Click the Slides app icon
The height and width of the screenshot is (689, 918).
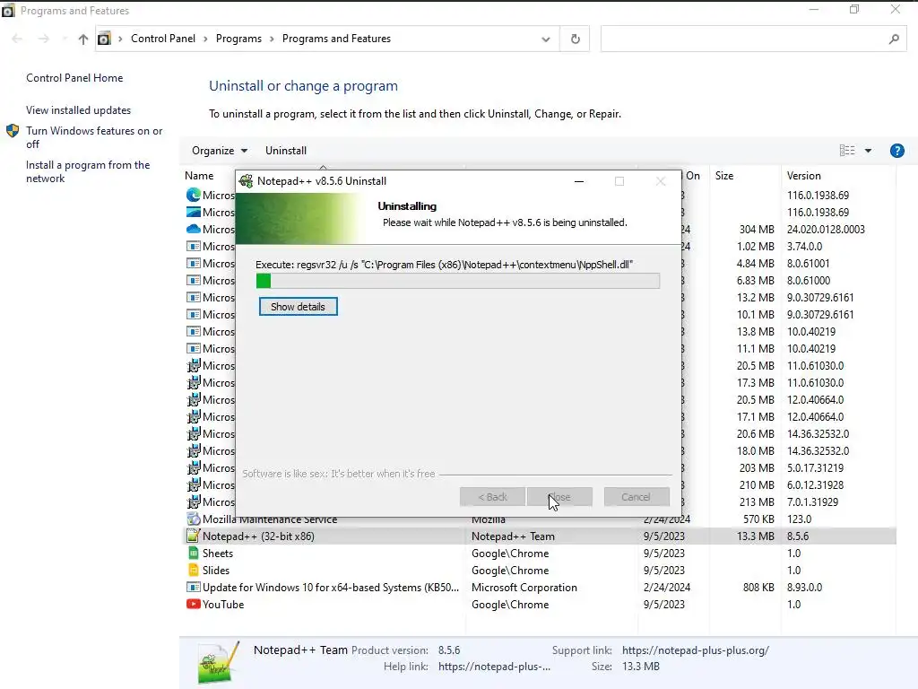point(194,570)
